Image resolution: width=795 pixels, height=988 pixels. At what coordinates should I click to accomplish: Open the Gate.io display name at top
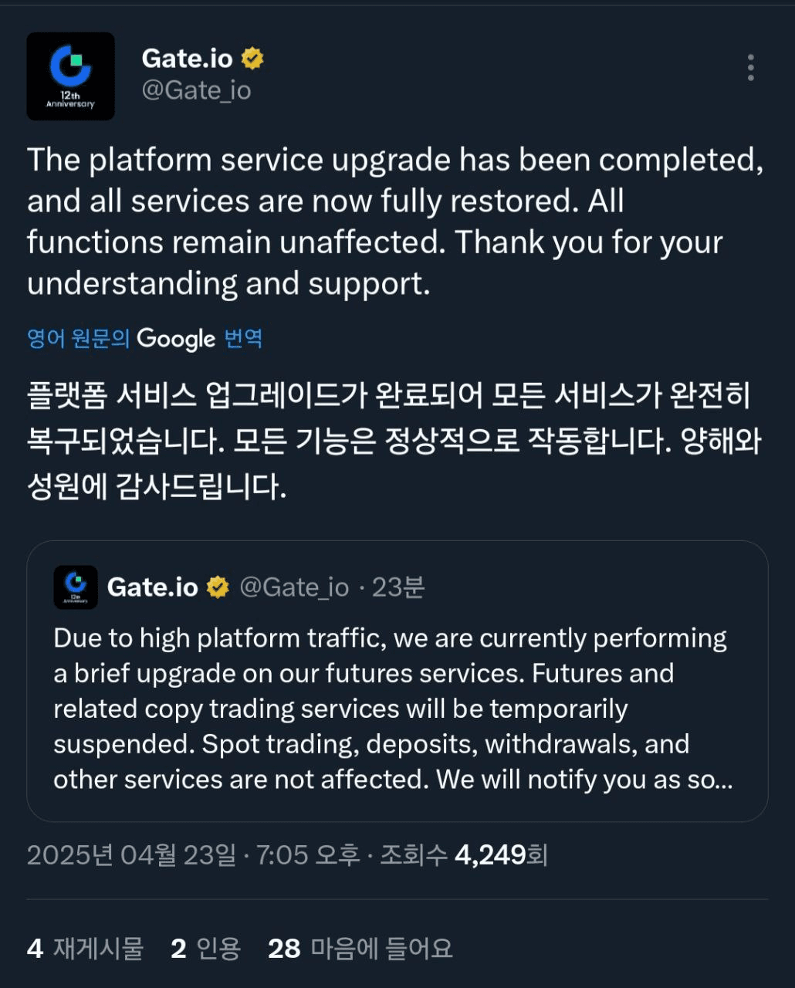(x=187, y=59)
